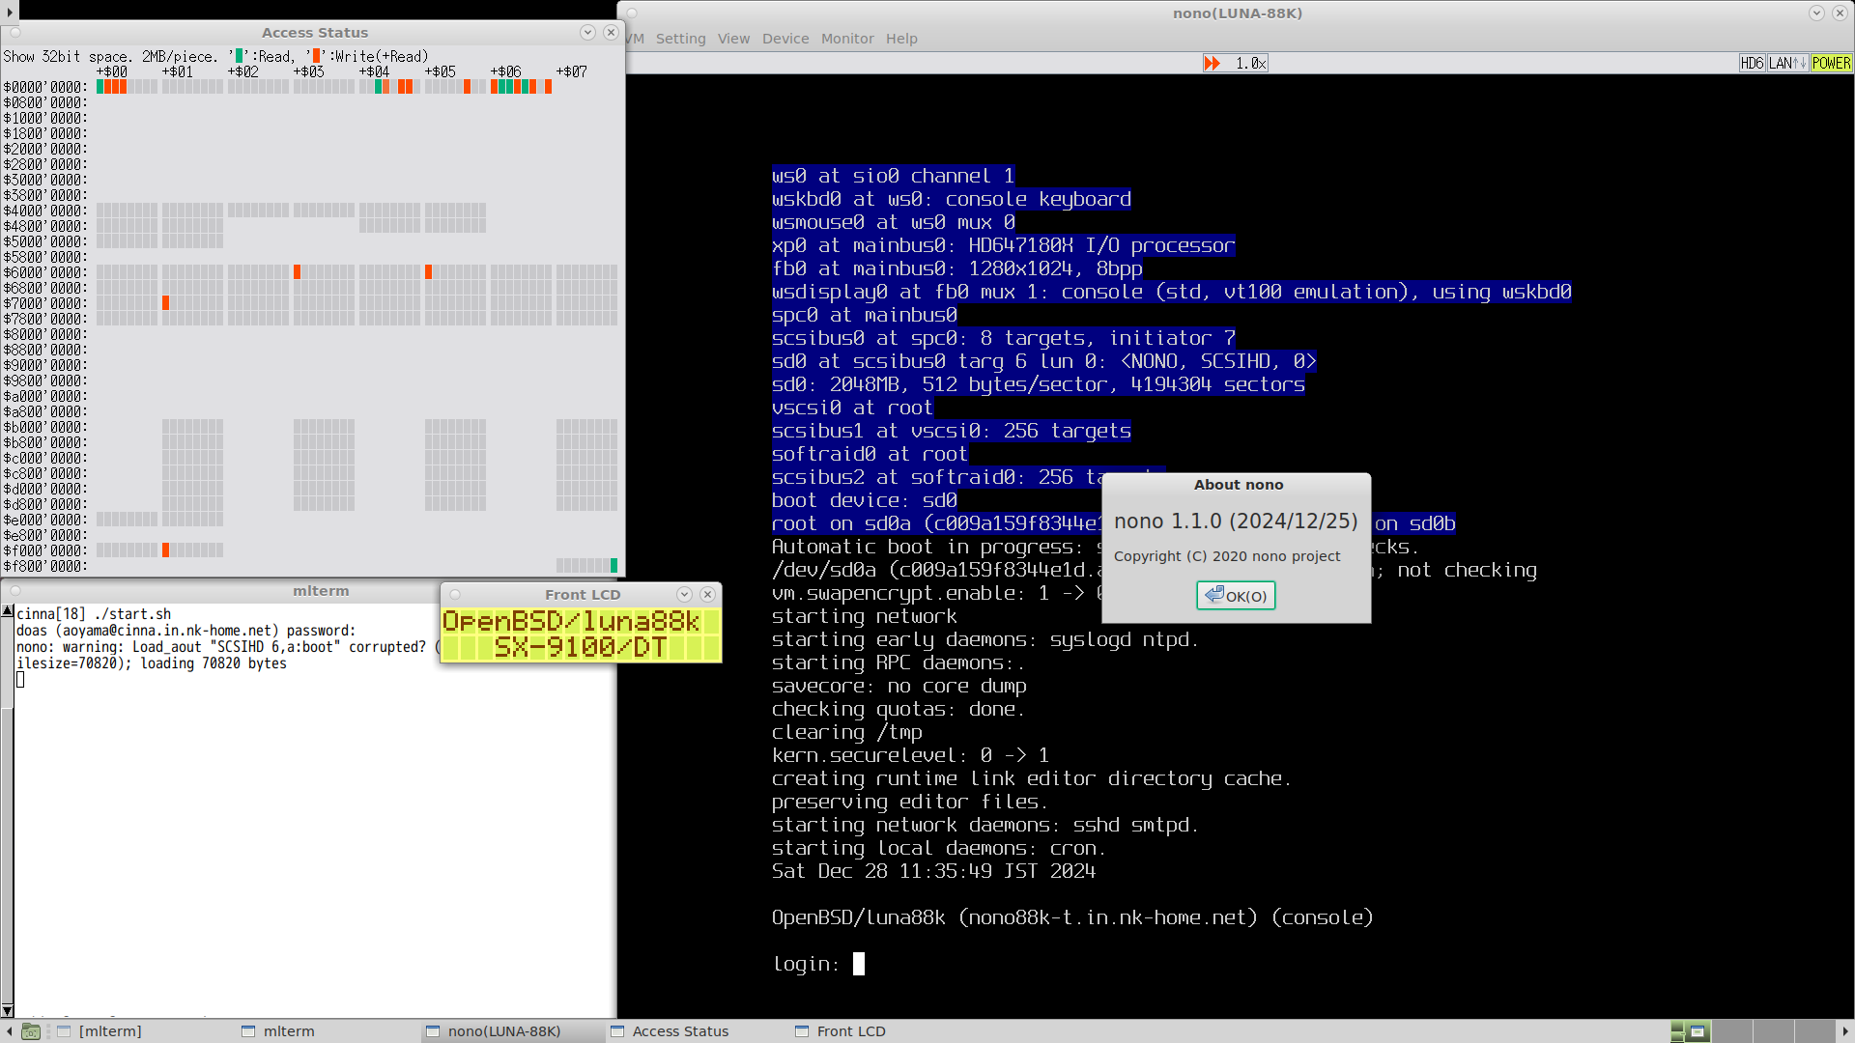1855x1043 pixels.
Task: Toggle the POWER indicator
Action: 1831,63
